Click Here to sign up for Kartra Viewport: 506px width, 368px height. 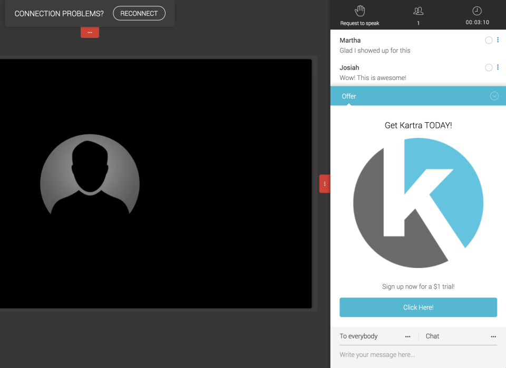pos(418,307)
